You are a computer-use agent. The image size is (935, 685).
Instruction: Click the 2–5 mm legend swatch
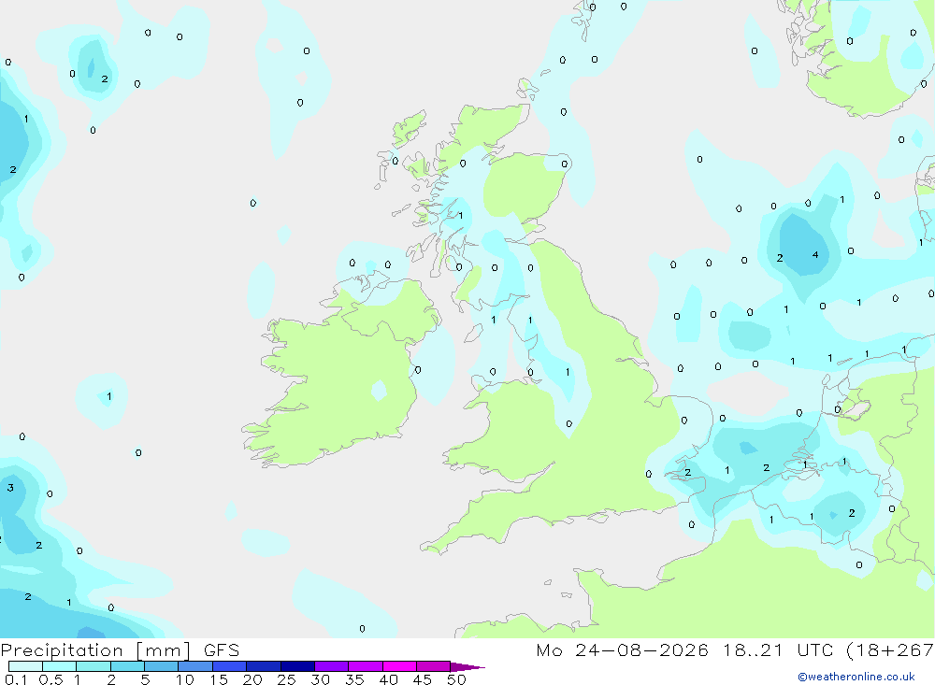127,666
